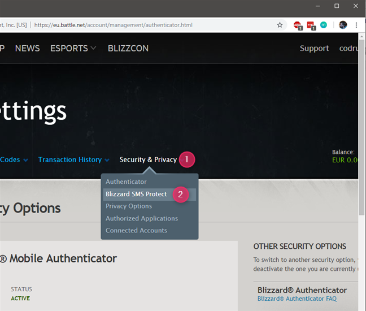Click the page vertical scrollbar thumb

(362, 127)
